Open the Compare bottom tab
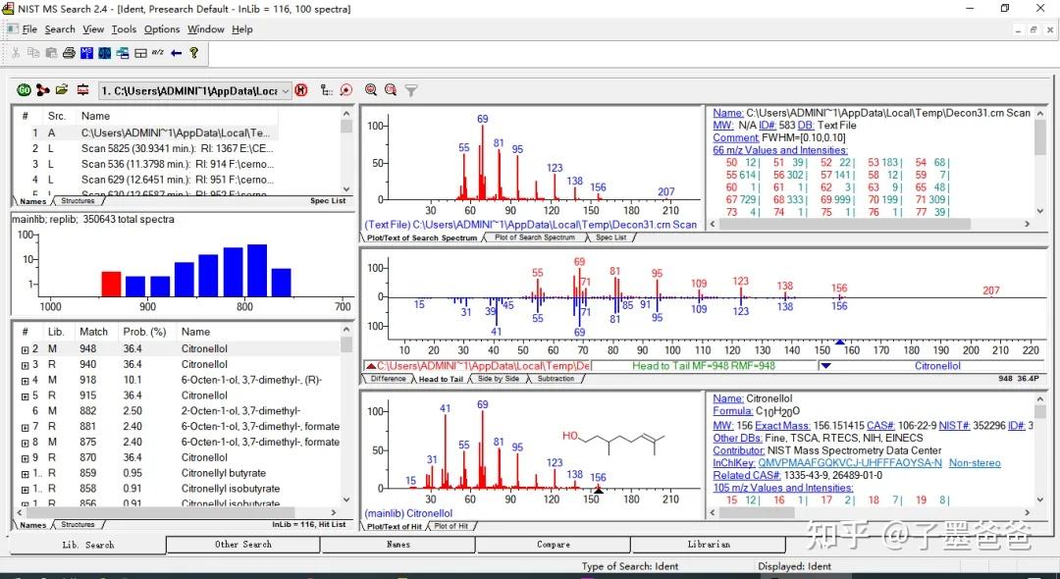 point(553,544)
